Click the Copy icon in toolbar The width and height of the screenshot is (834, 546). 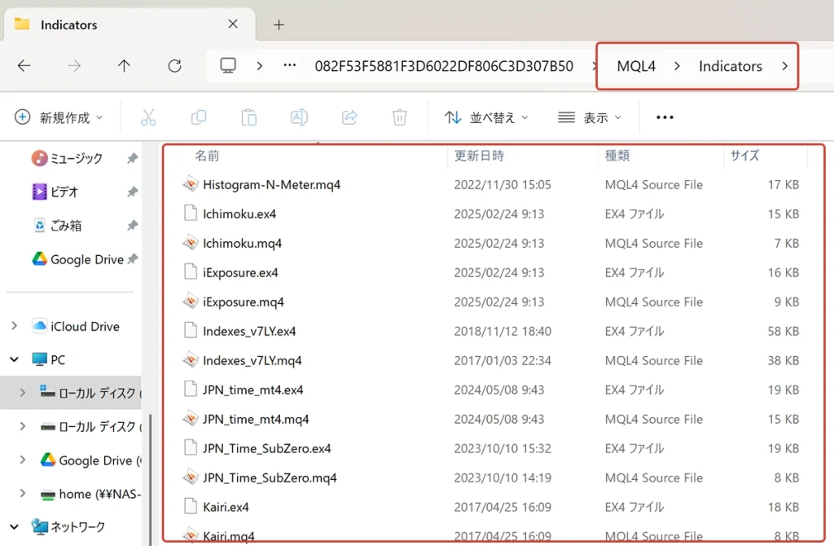point(199,117)
